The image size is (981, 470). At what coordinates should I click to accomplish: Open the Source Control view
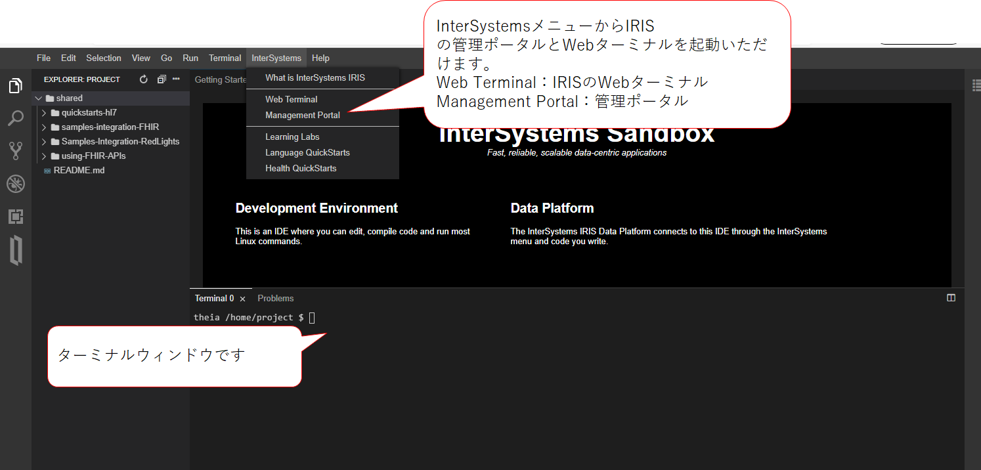pos(15,151)
